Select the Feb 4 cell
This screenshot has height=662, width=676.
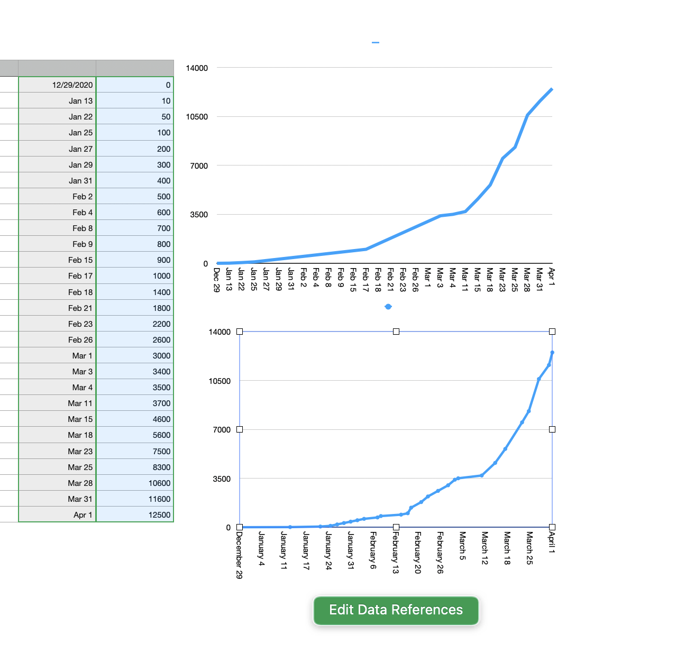pyautogui.click(x=57, y=212)
